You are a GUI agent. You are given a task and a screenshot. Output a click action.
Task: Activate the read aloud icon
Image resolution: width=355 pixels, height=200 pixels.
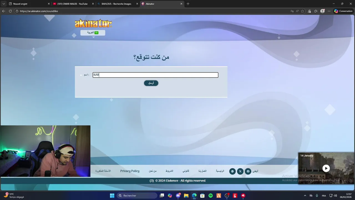pos(297,11)
